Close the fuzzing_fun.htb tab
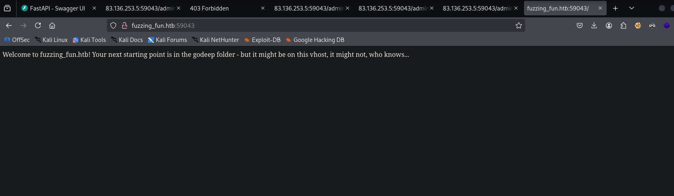The image size is (674, 196). [x=600, y=8]
